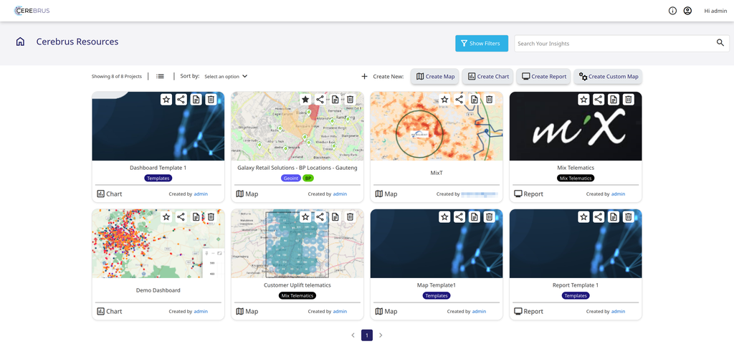This screenshot has height=344, width=734.
Task: Select page 1 in pagination
Action: 367,335
